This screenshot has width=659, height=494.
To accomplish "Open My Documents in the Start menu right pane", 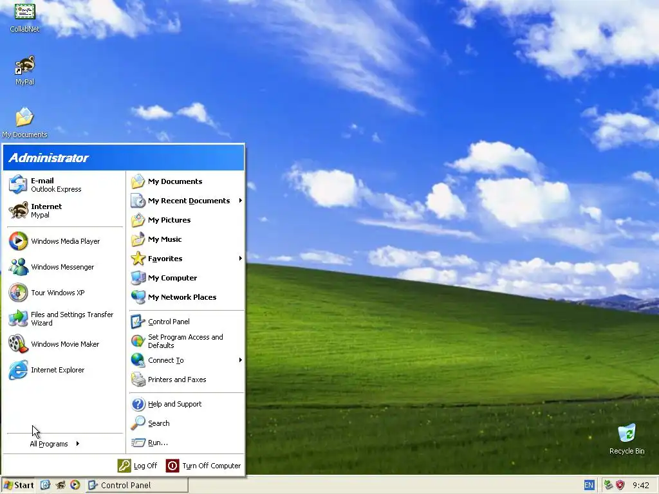I will click(187, 181).
